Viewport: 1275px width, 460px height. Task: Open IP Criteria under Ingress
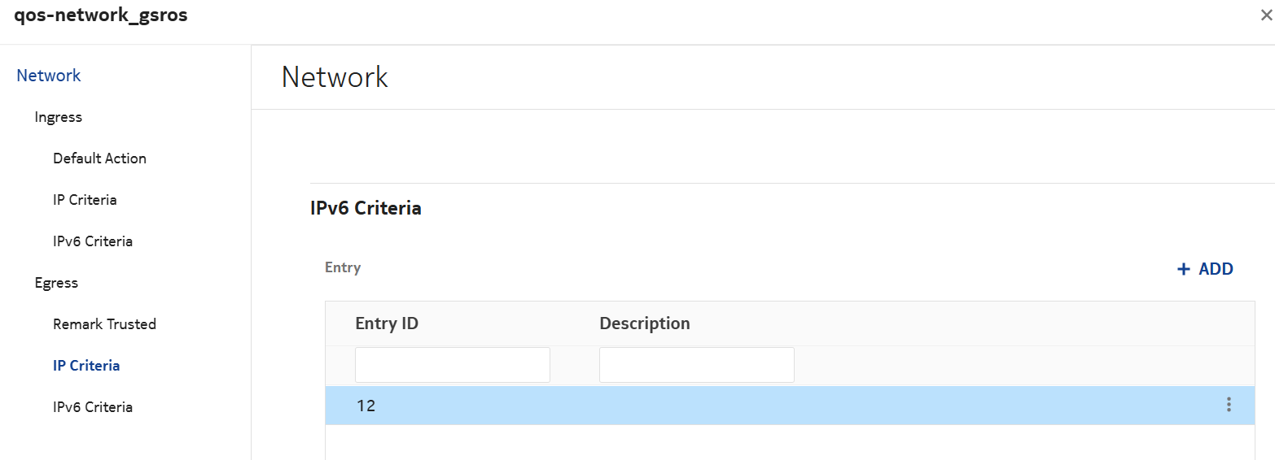85,200
